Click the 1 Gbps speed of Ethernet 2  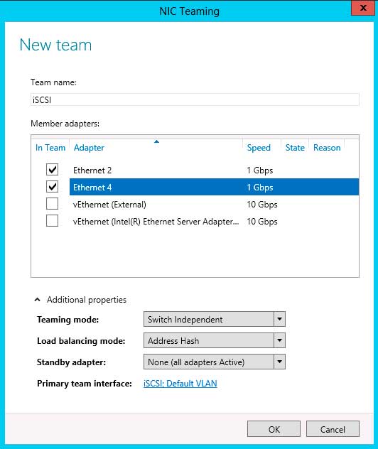point(260,171)
